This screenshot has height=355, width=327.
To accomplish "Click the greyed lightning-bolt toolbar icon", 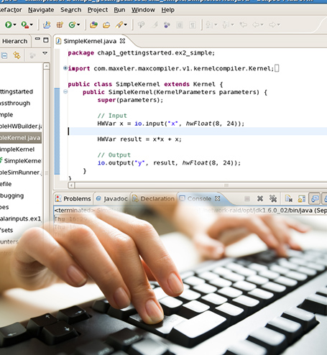I will [155, 24].
